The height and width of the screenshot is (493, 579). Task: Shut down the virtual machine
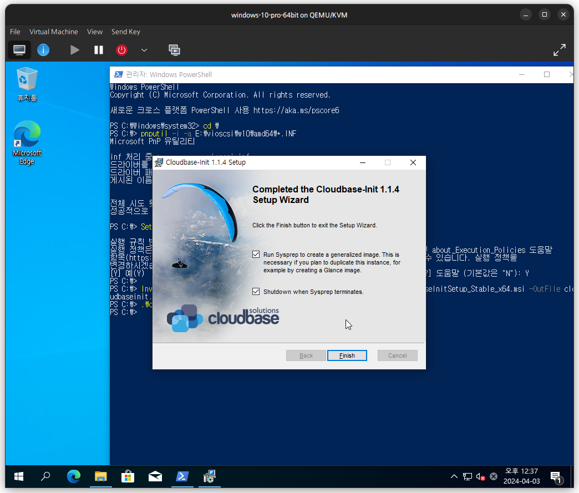[x=121, y=50]
